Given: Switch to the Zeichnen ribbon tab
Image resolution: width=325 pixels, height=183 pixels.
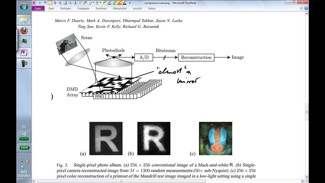Looking at the screenshot, I should coord(101,8).
